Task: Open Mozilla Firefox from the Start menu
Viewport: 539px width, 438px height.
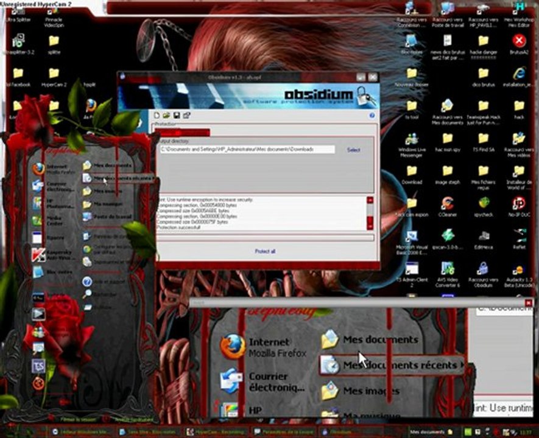Action: [53, 169]
